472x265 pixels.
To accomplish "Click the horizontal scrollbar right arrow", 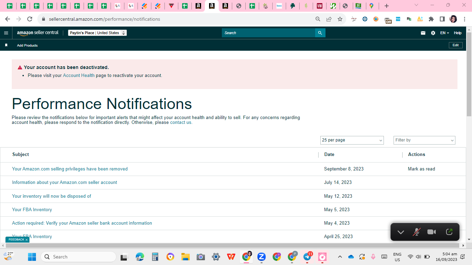I will (463, 245).
